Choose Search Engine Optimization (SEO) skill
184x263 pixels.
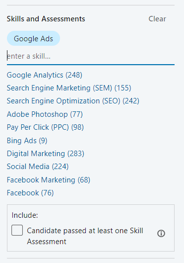point(73,101)
